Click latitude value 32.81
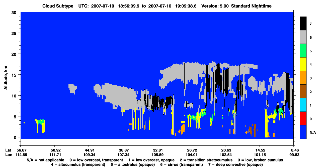 click(x=157, y=150)
